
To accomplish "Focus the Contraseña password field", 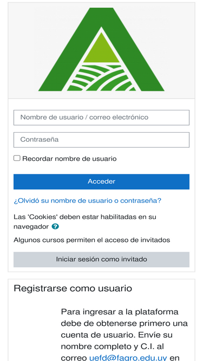I will (102, 140).
